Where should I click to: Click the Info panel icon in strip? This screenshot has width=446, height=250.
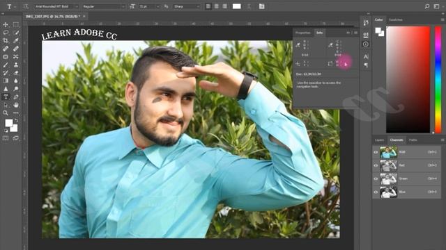pos(366,44)
